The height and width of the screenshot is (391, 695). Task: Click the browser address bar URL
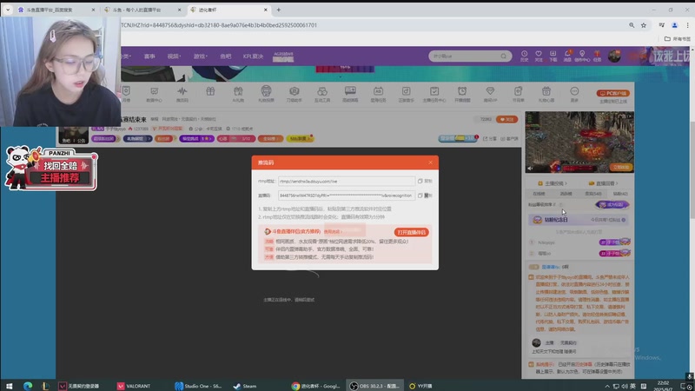pyautogui.click(x=219, y=25)
